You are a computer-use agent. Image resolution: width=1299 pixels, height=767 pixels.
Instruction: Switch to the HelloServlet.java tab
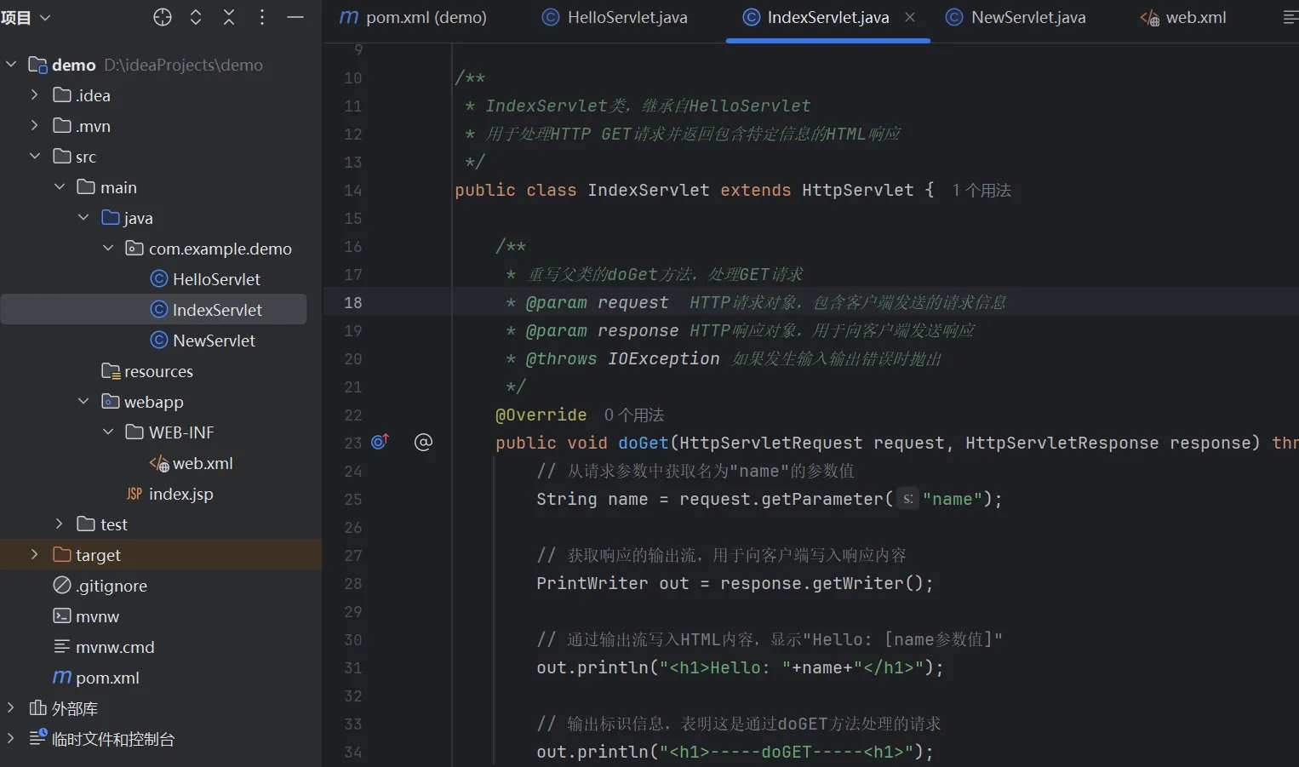pos(627,17)
